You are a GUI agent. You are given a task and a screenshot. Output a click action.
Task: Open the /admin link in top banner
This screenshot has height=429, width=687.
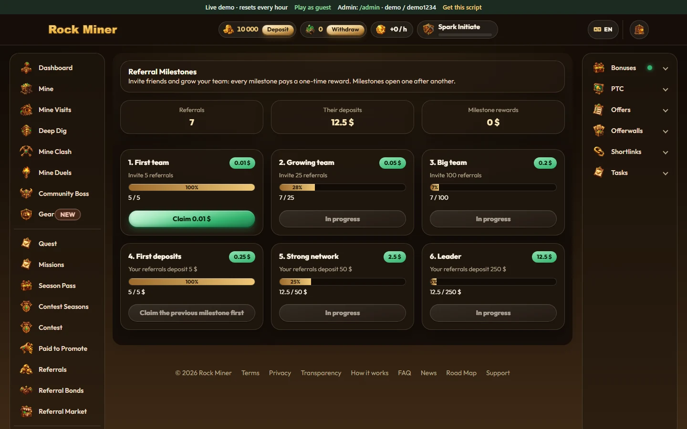click(370, 7)
